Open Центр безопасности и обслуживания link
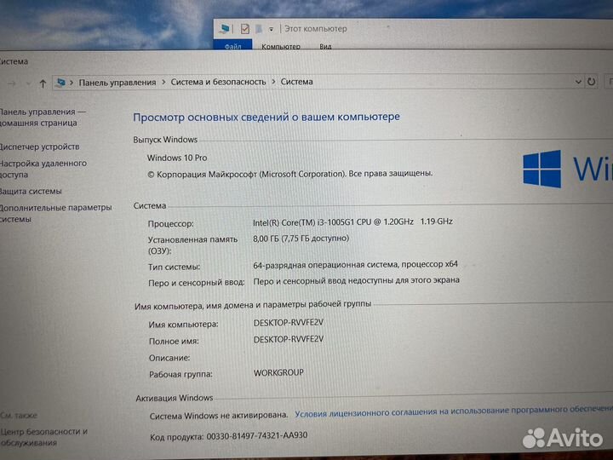 pos(43,437)
